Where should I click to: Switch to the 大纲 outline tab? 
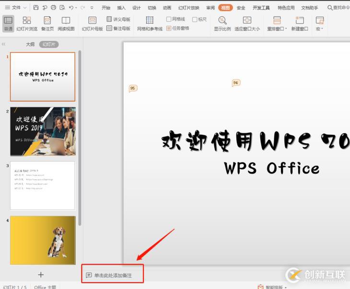click(30, 45)
